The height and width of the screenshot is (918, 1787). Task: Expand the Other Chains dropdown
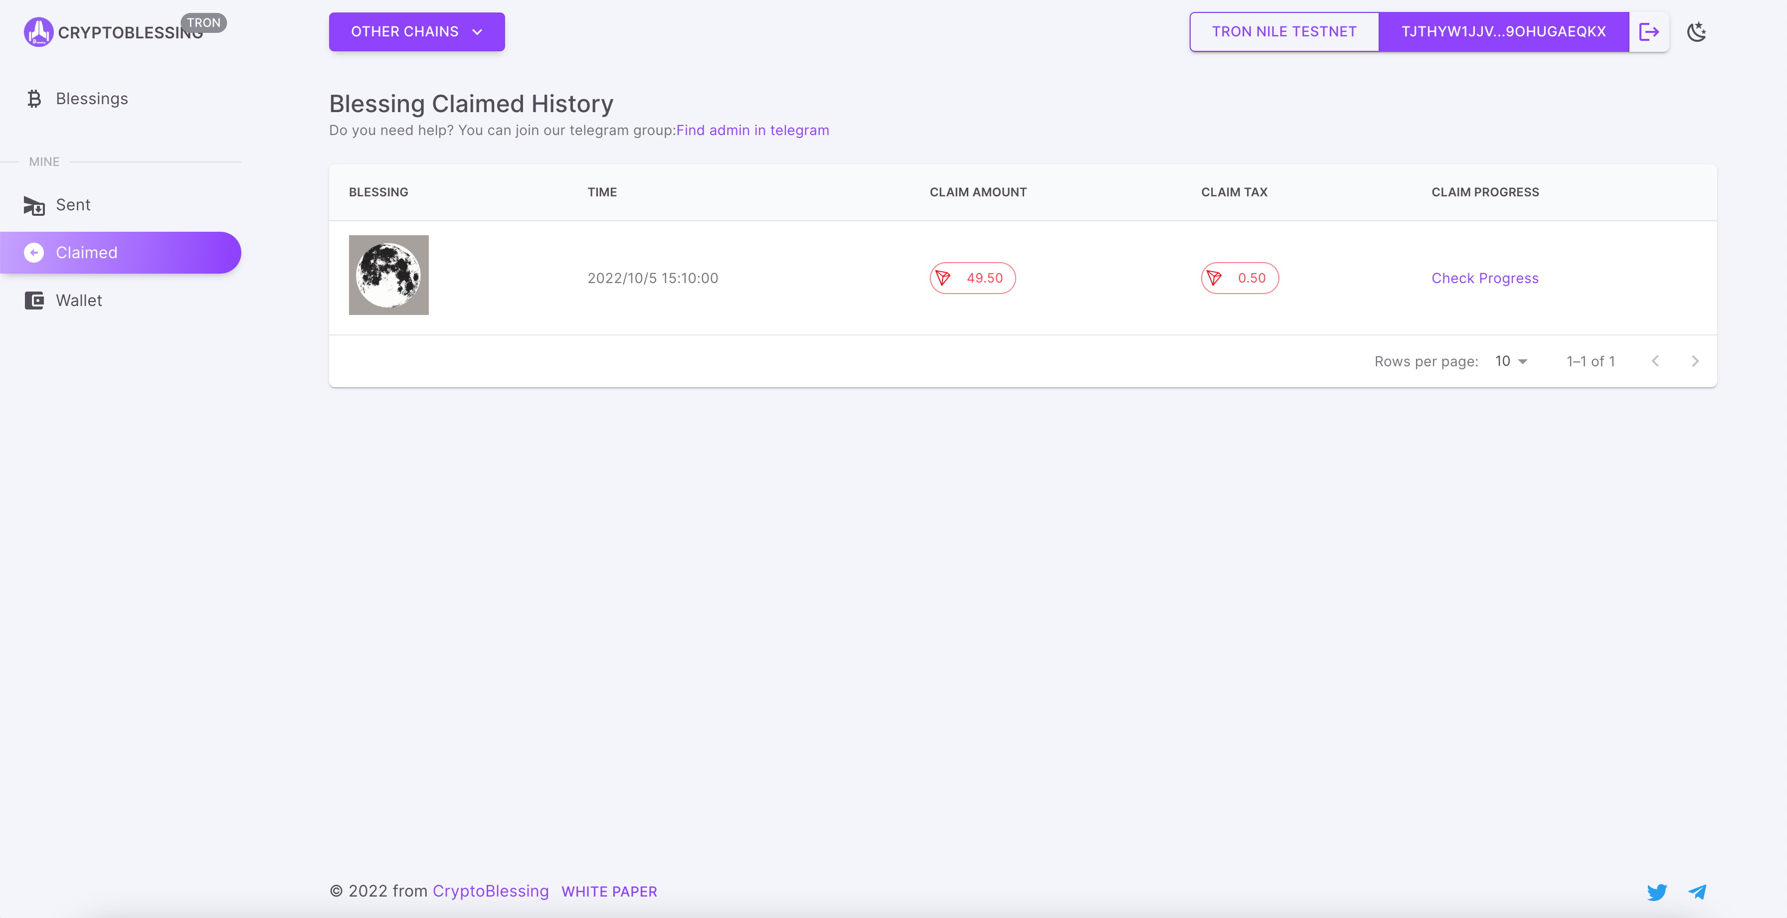click(416, 32)
